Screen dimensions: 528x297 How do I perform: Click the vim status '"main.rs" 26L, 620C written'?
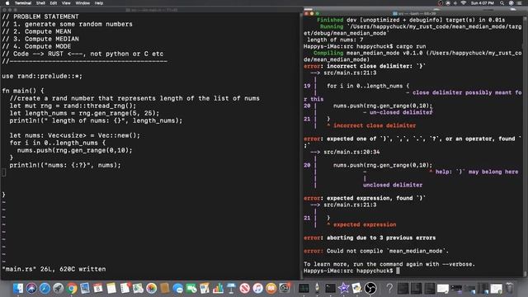pyautogui.click(x=54, y=269)
